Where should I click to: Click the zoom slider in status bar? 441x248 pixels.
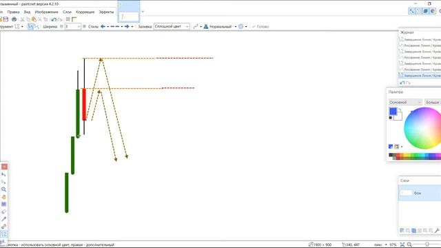[427, 245]
